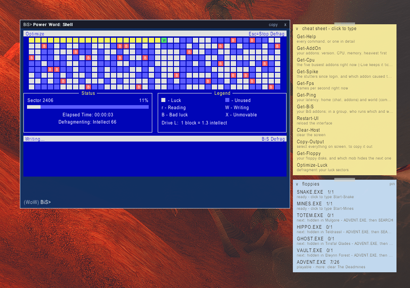Click the Drive L block ratio text
Image resolution: width=410 pixels, height=288 pixels.
tap(194, 123)
